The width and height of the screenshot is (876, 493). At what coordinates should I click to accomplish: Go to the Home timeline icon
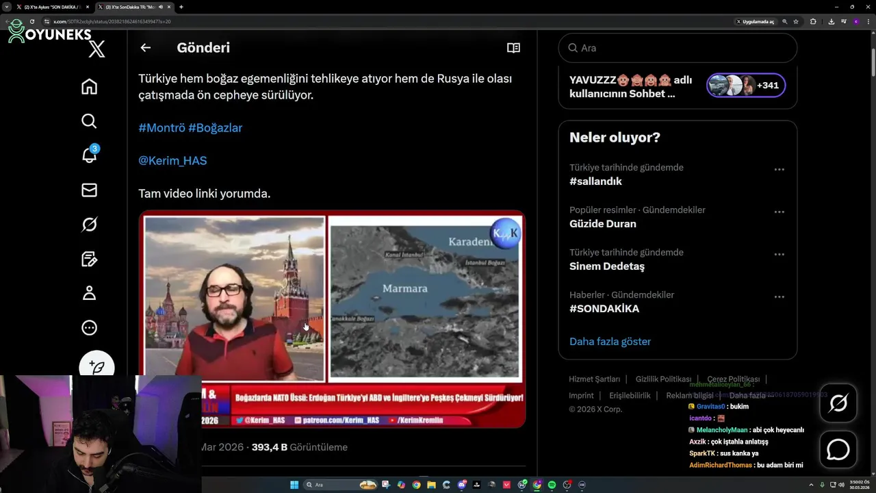pyautogui.click(x=89, y=86)
